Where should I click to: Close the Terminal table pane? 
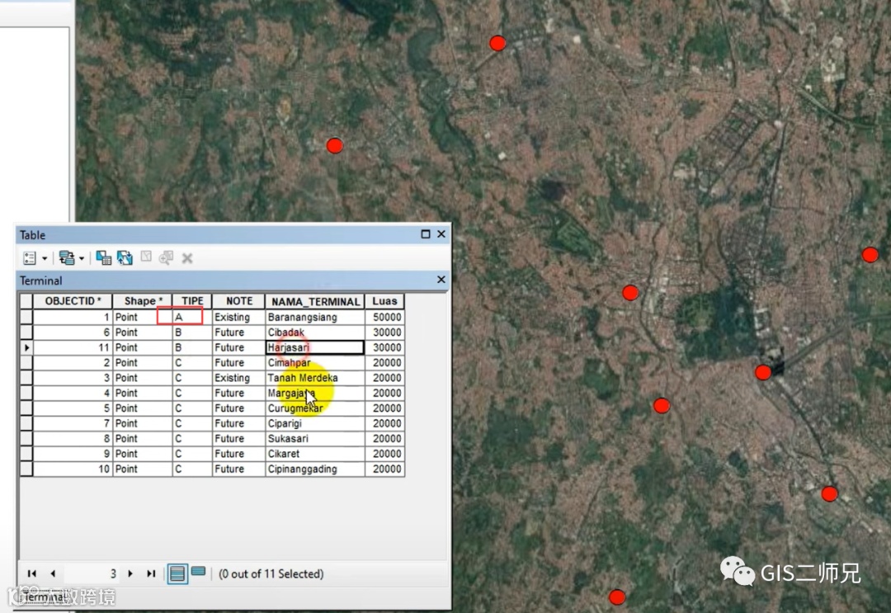click(x=441, y=280)
